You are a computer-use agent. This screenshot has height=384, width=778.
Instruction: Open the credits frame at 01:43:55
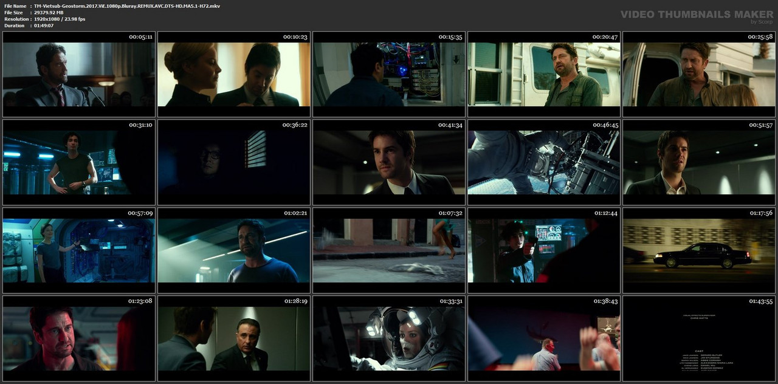click(699, 338)
